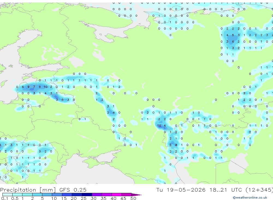
Task: Click the 20–25 mm dark blue legend swatch
Action: [77, 195]
